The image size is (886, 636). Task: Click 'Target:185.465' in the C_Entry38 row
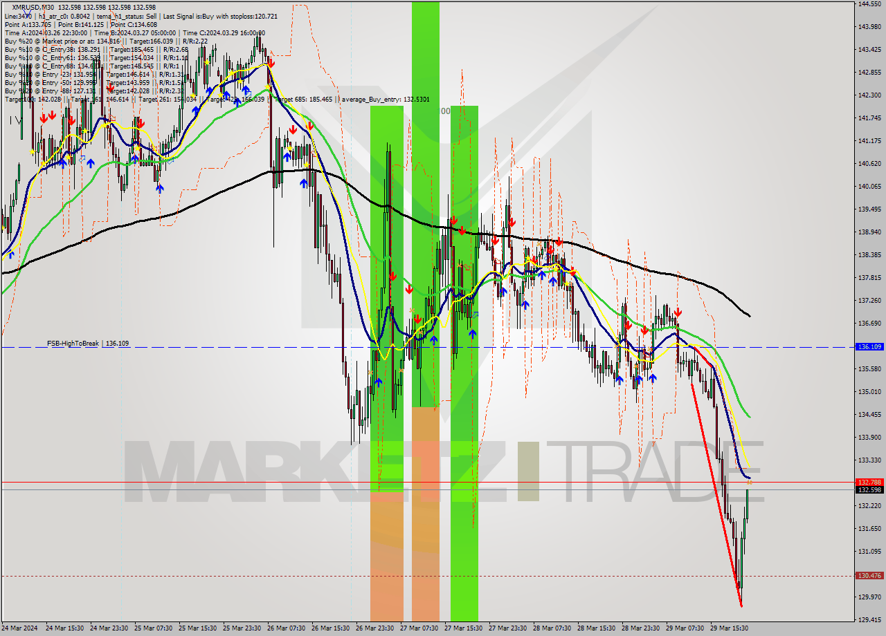[131, 49]
